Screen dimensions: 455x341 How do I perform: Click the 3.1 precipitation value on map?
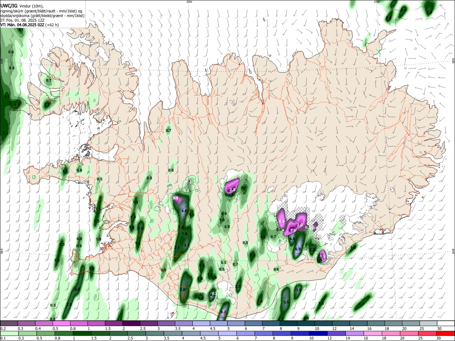(x=187, y=245)
